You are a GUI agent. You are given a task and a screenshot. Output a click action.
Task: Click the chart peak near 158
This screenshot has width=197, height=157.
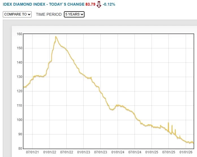point(56,37)
